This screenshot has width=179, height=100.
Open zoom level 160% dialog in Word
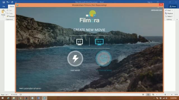pos(176,94)
